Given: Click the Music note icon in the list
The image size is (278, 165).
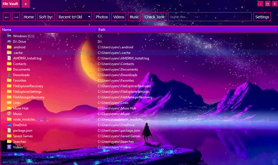Looking at the screenshot, I should [9, 114].
